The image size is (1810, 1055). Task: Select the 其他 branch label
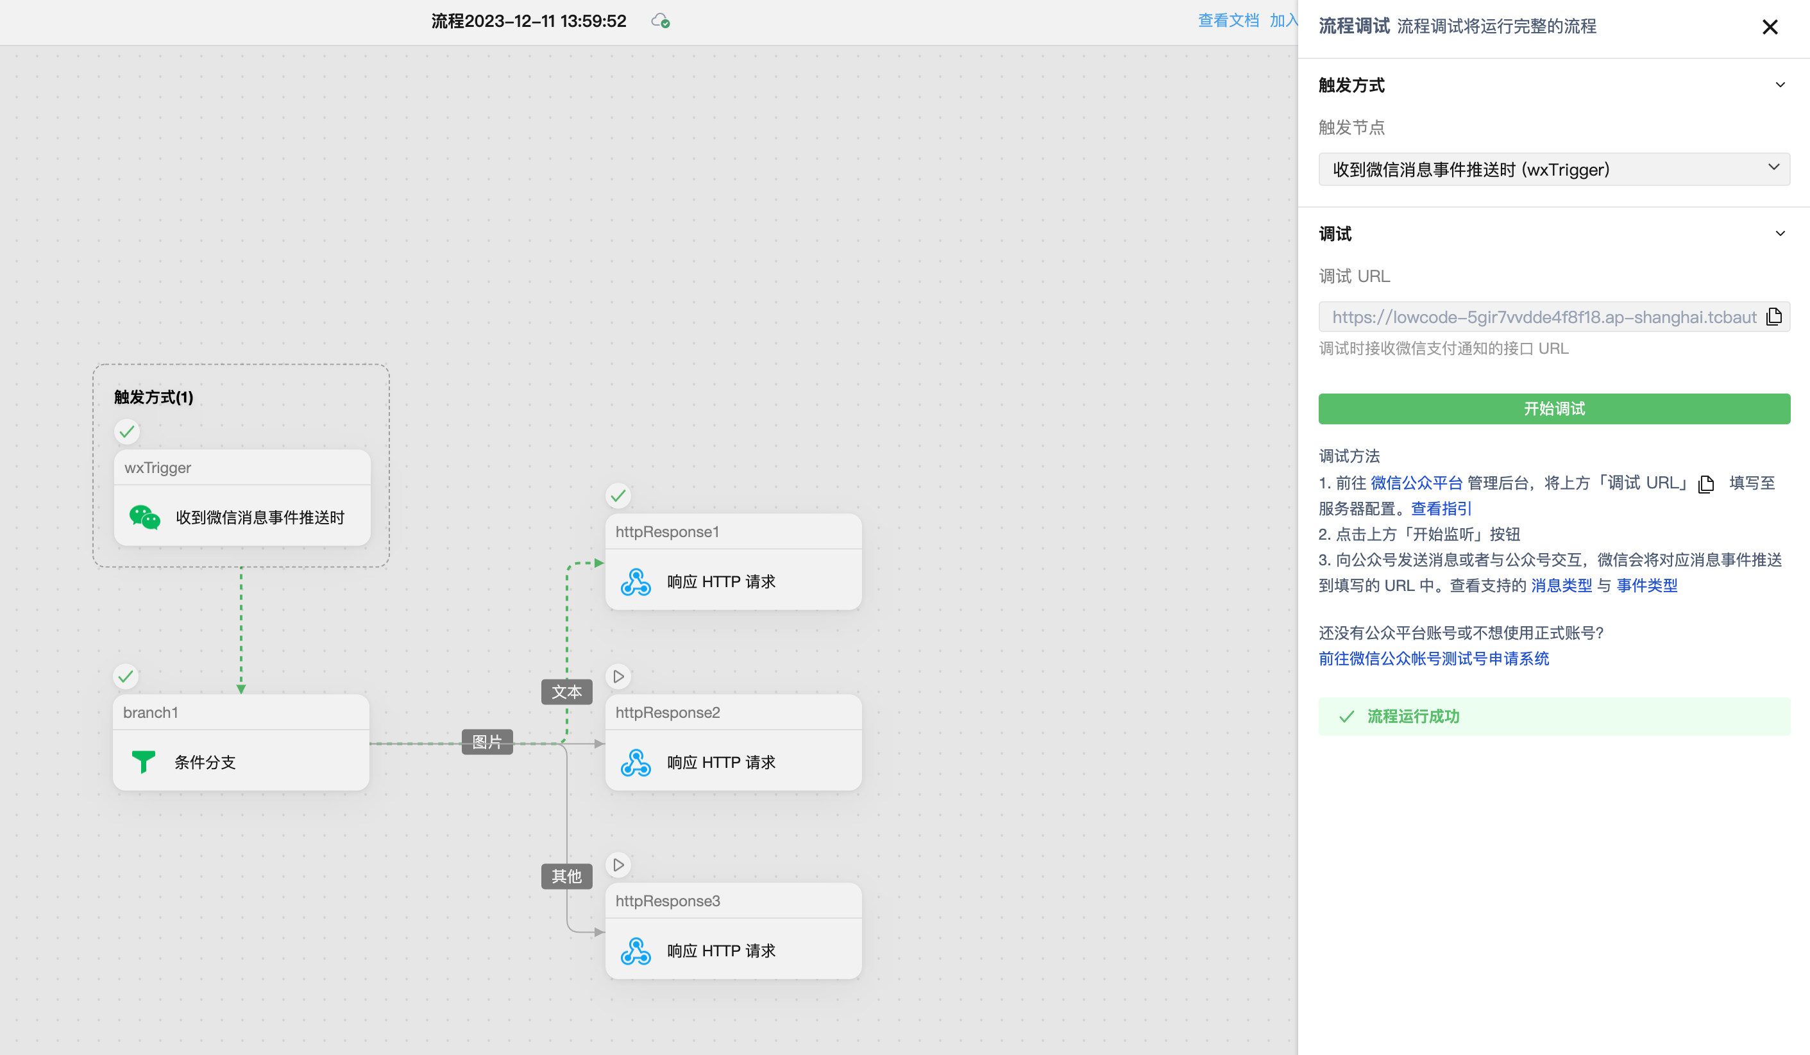(566, 876)
